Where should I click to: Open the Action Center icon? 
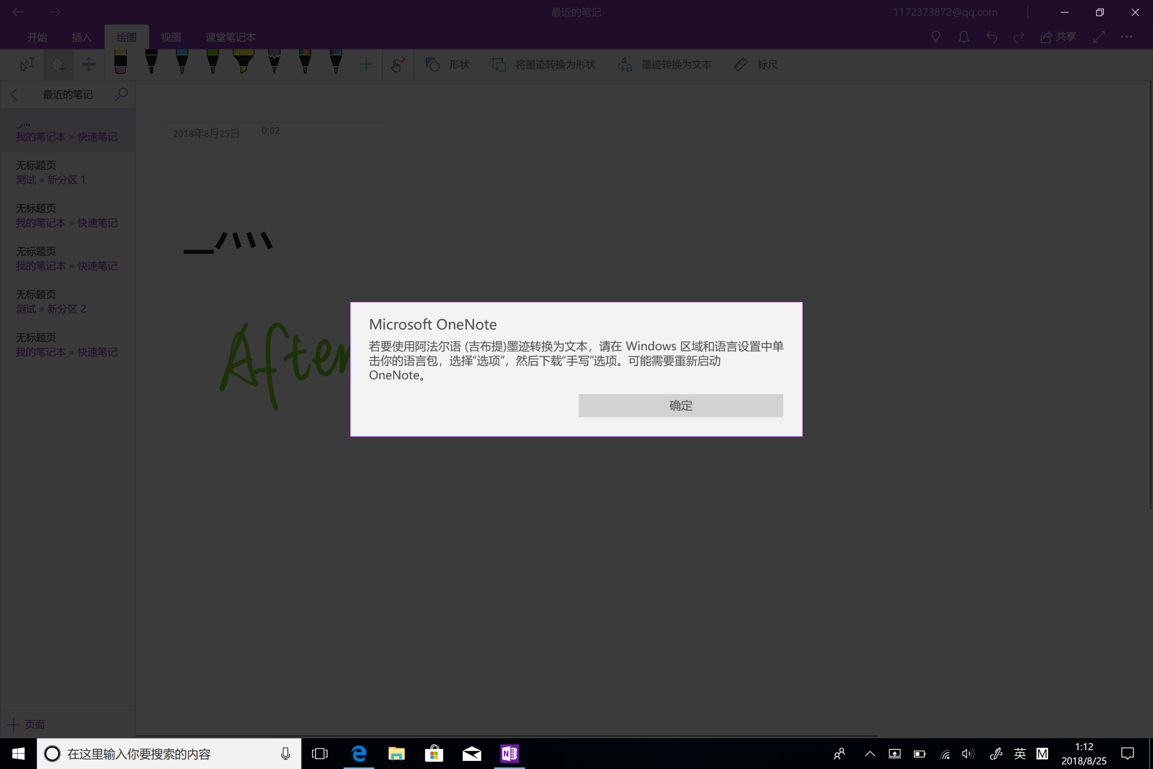click(x=1127, y=754)
